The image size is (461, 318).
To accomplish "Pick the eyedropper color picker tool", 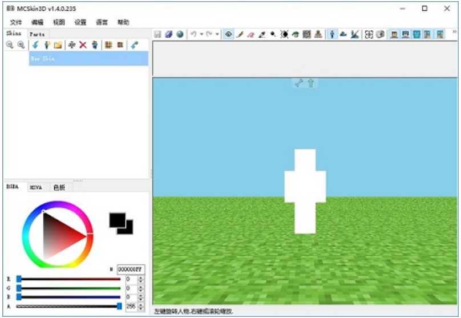I will click(x=262, y=34).
